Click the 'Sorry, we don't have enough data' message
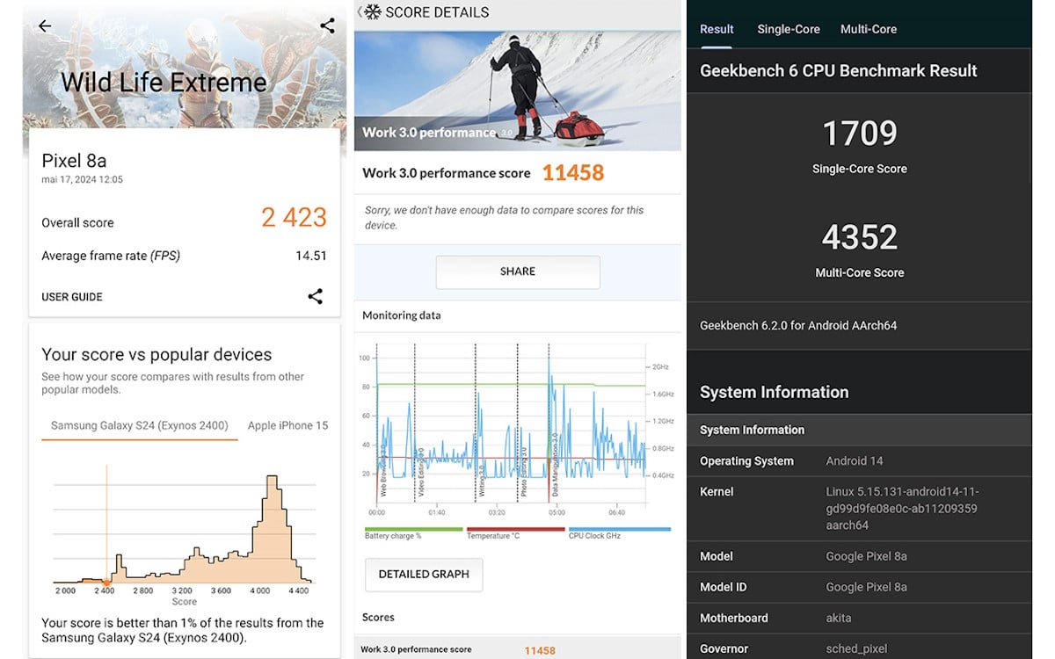The height and width of the screenshot is (659, 1055). [504, 218]
